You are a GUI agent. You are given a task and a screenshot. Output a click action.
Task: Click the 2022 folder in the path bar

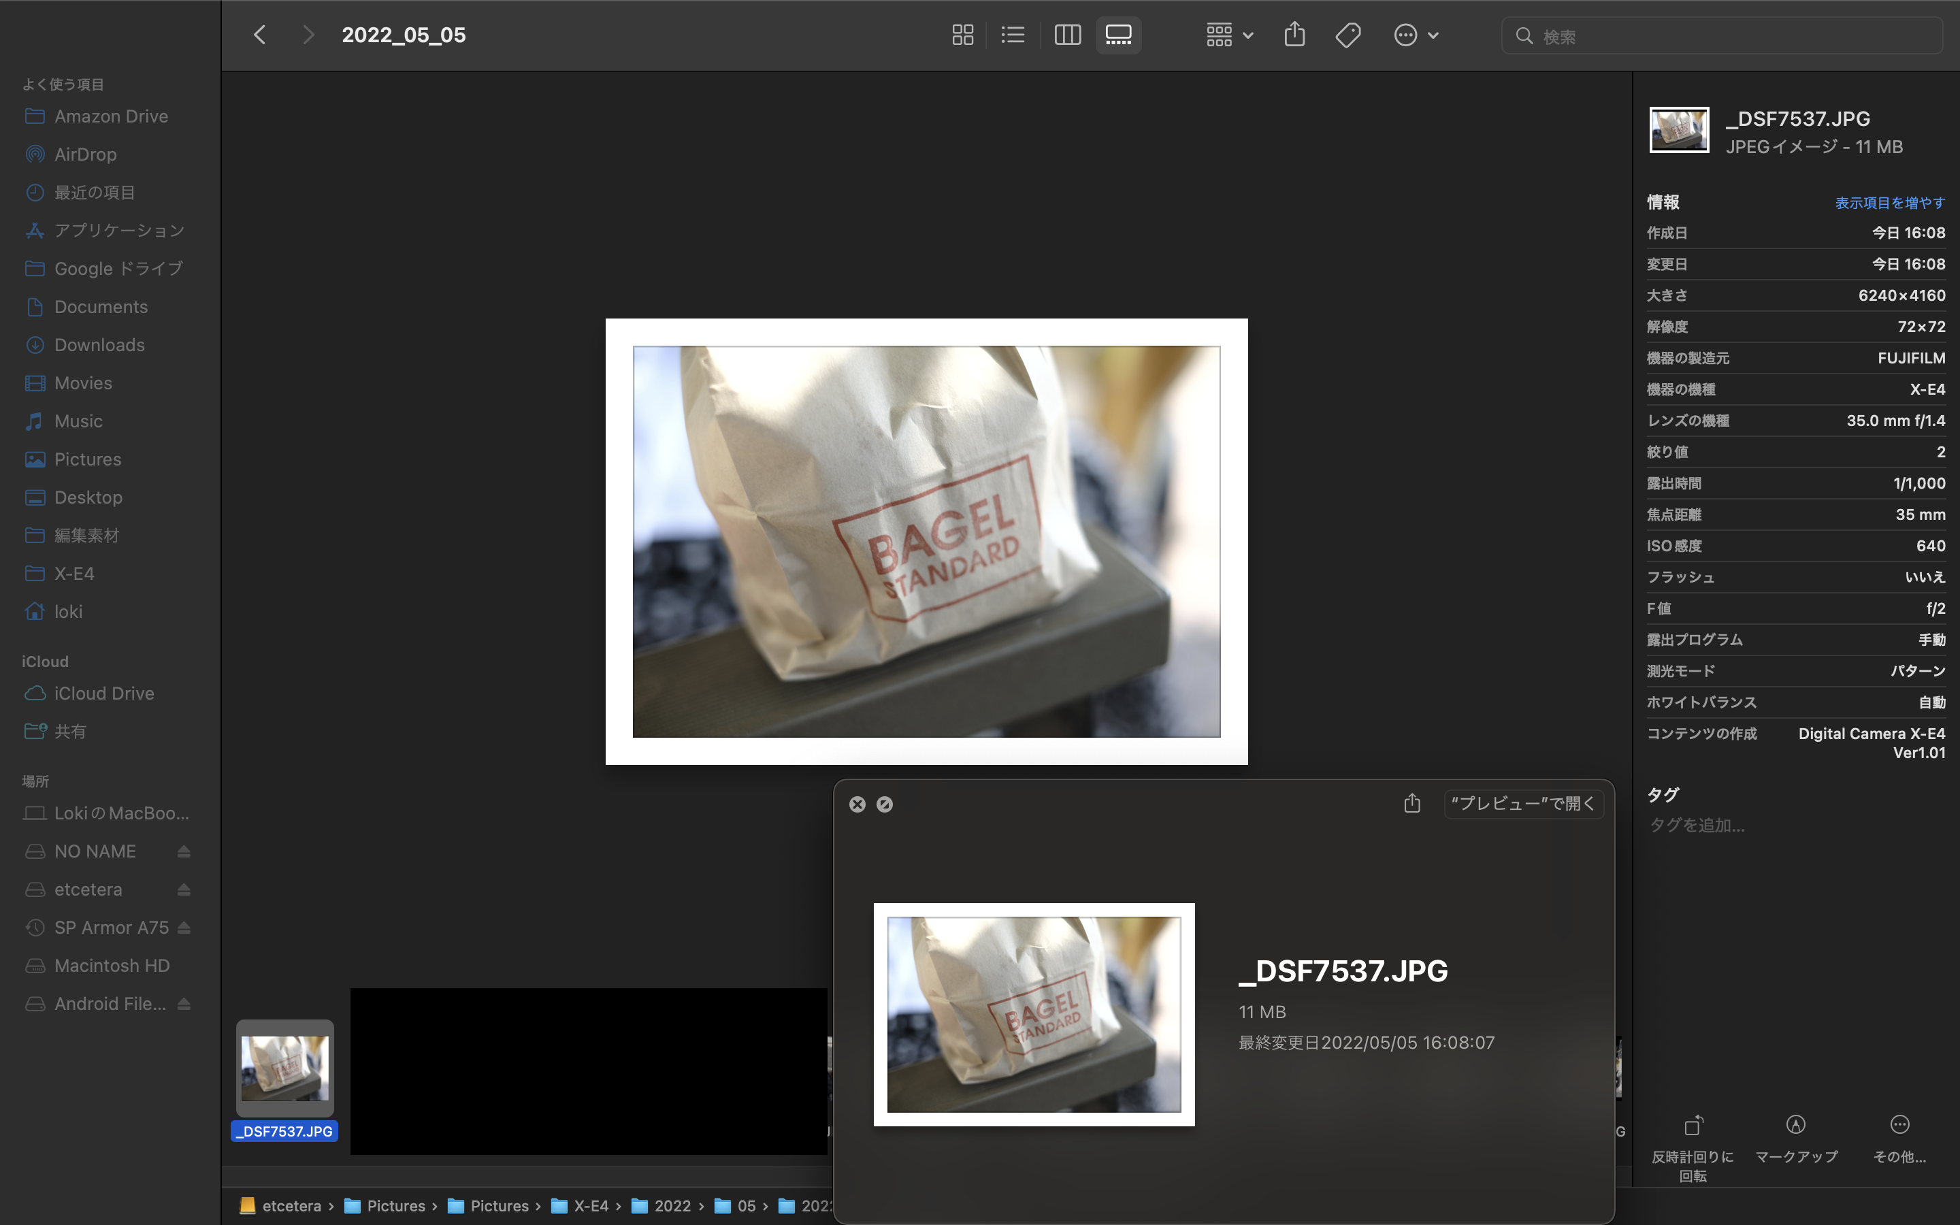pyautogui.click(x=672, y=1205)
